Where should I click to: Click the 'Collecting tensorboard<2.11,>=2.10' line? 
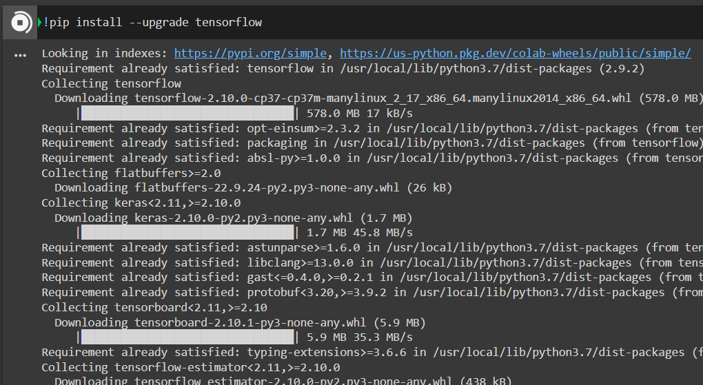(154, 307)
